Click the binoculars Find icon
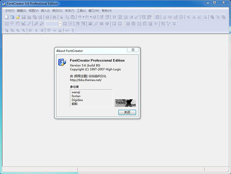Viewport: 231px width, 174px height. coord(54,17)
